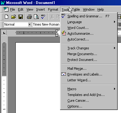The image size is (121, 113).
Task: Select AutoCorrect menu entry
Action: coord(89,39)
